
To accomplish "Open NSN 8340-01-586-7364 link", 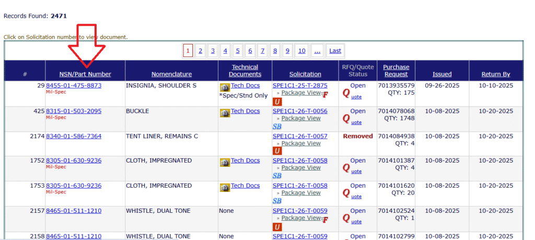I will (74, 136).
